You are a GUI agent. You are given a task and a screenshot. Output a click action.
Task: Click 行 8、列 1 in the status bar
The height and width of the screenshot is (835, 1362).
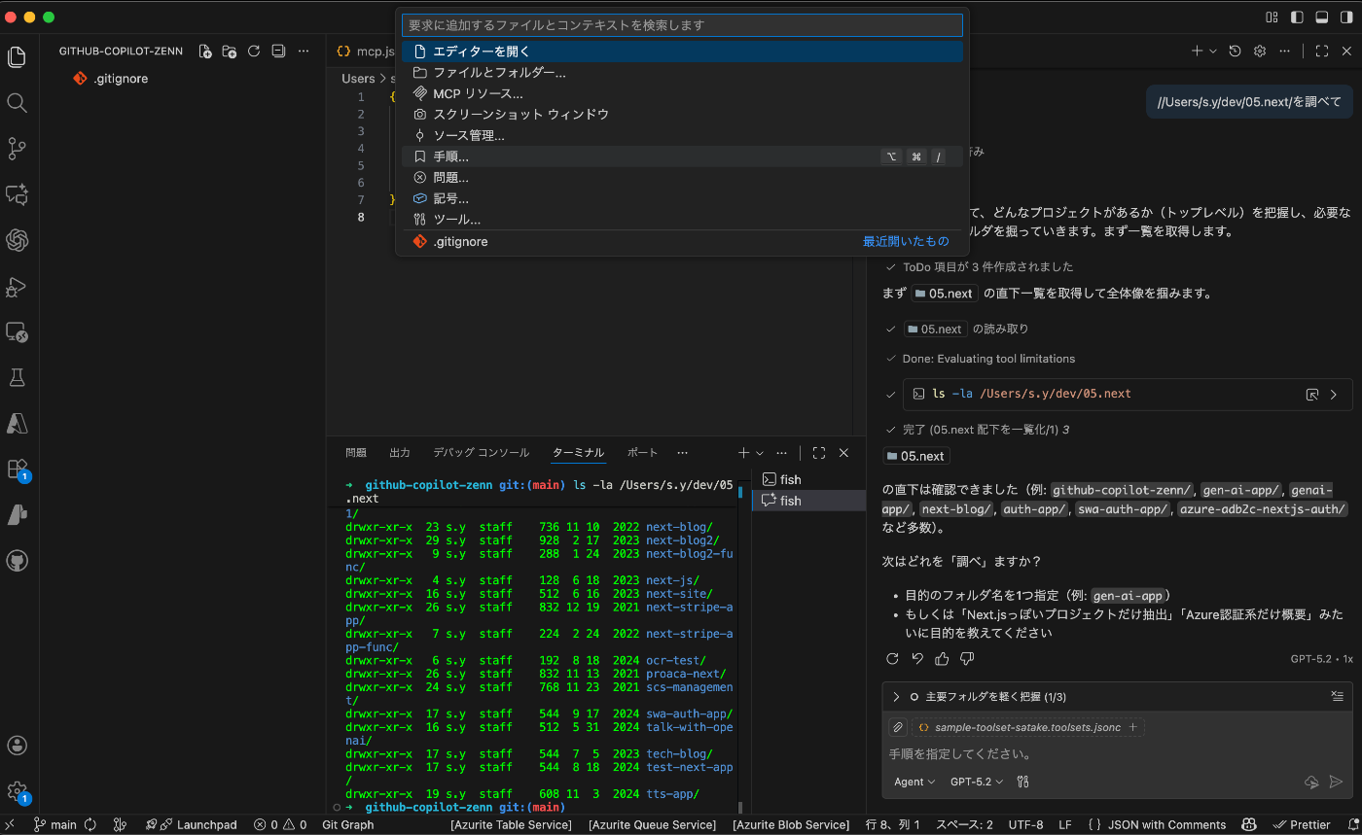(892, 825)
